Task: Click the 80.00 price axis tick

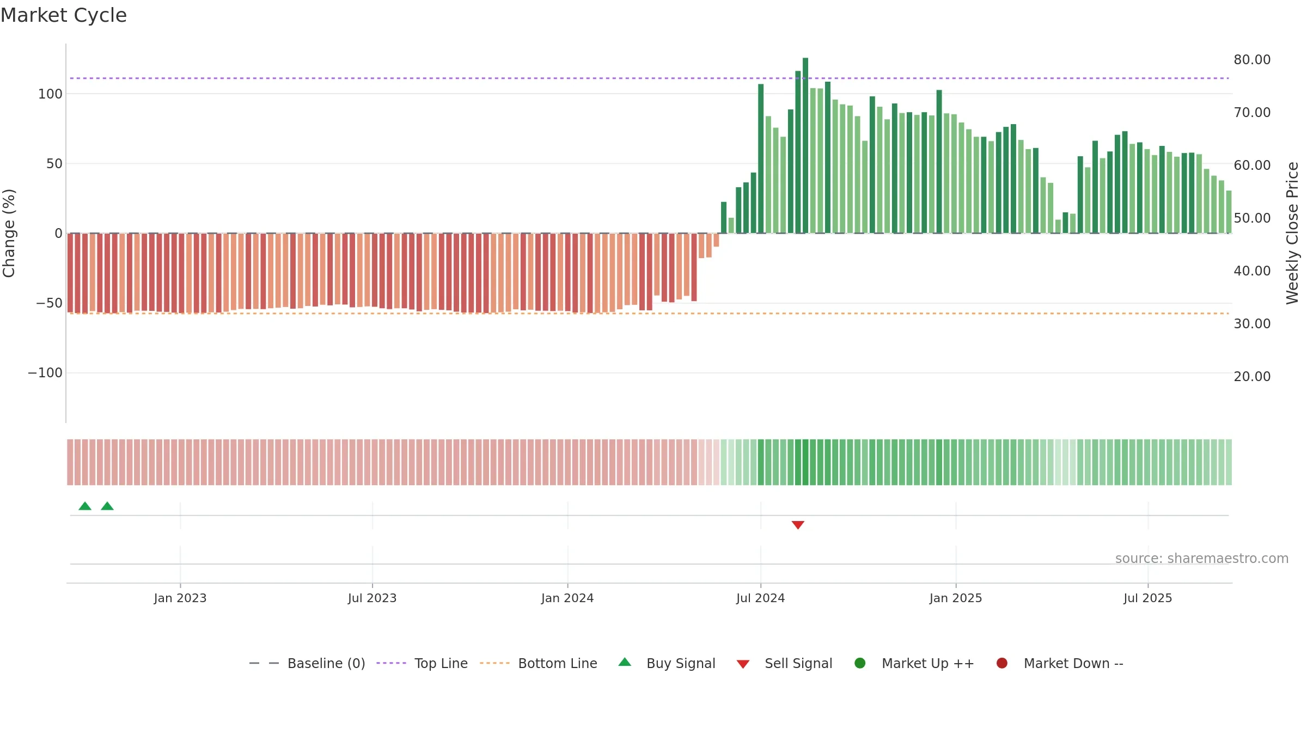Action: coord(1252,60)
